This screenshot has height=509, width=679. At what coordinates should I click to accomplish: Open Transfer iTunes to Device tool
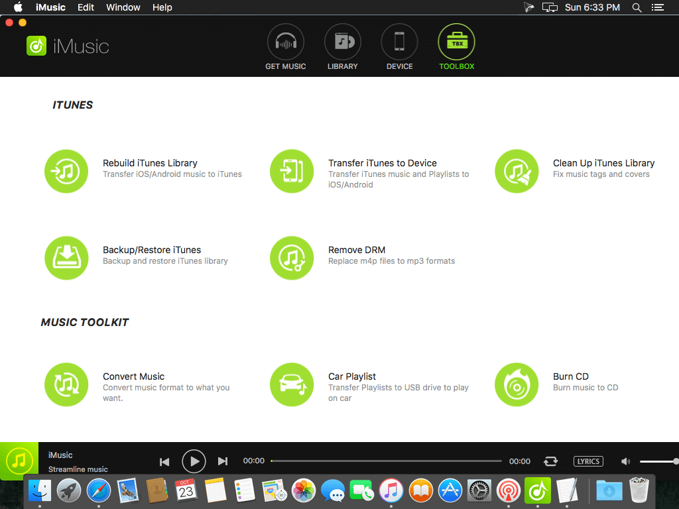pyautogui.click(x=292, y=171)
